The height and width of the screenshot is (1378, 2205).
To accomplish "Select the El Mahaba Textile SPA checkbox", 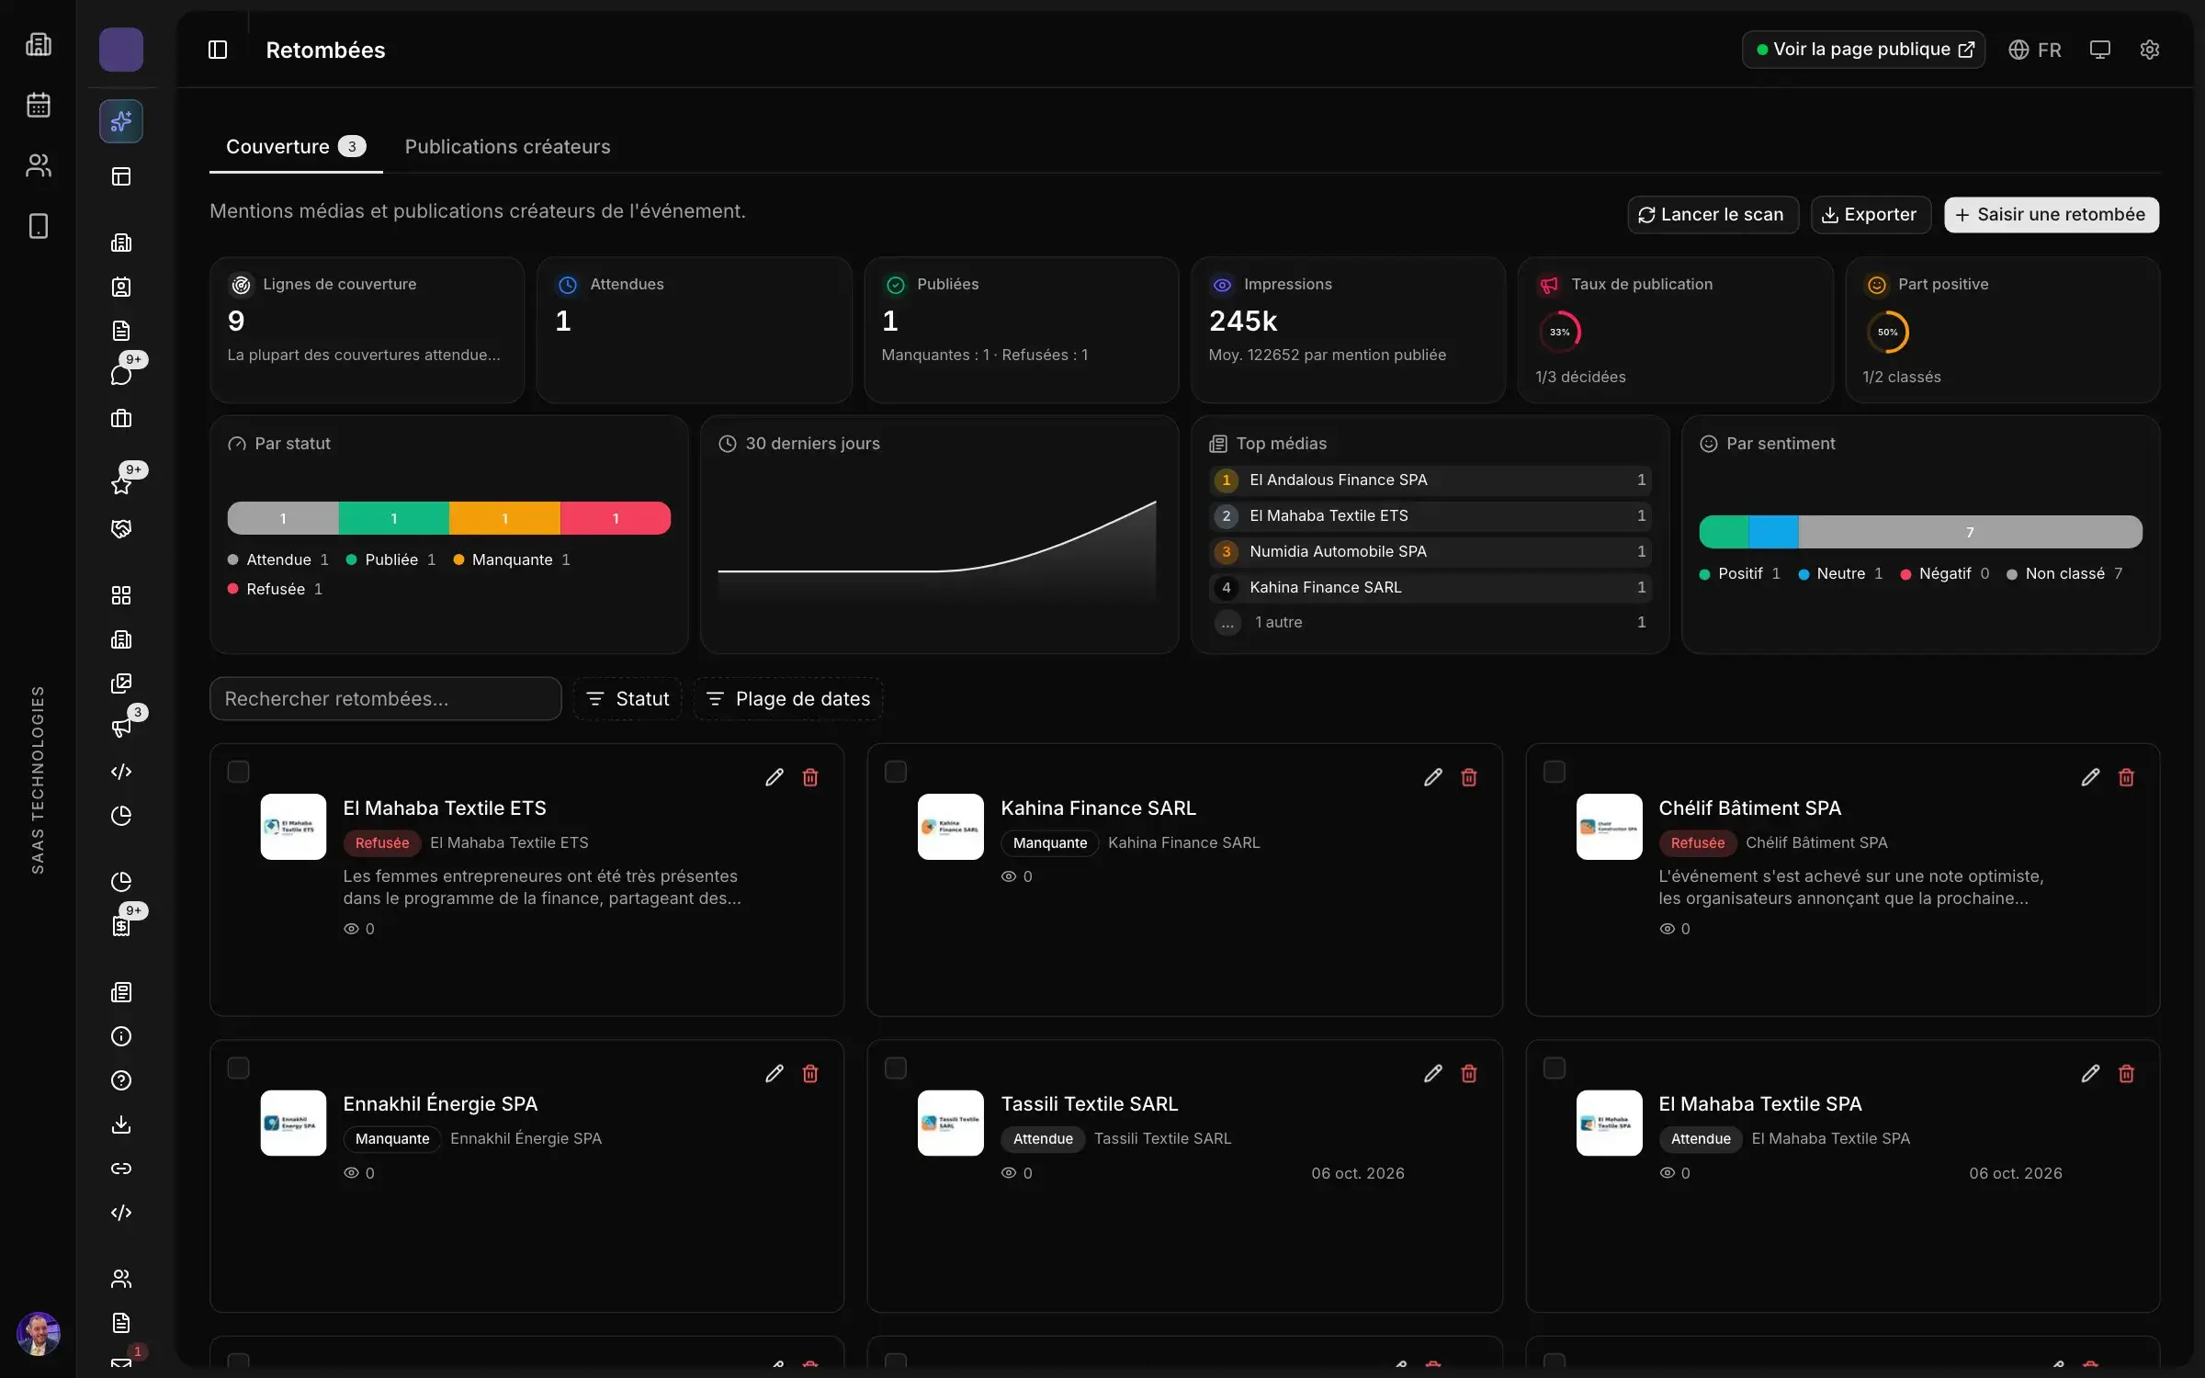I will pyautogui.click(x=1554, y=1067).
